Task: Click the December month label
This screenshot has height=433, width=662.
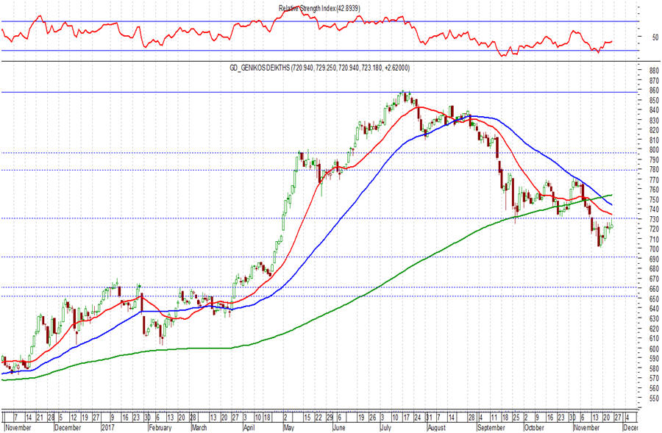Action: click(x=68, y=428)
